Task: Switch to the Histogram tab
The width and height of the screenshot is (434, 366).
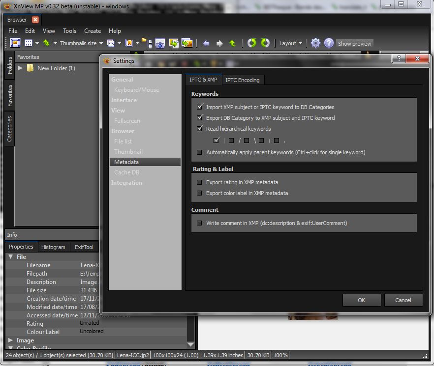Action: [53, 247]
